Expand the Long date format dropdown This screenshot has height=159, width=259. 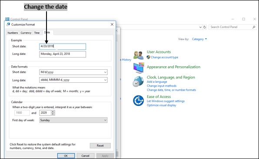tap(105, 80)
